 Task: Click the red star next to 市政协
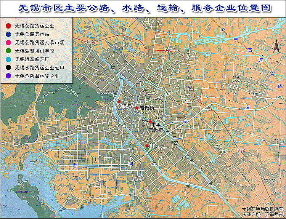click(x=137, y=108)
